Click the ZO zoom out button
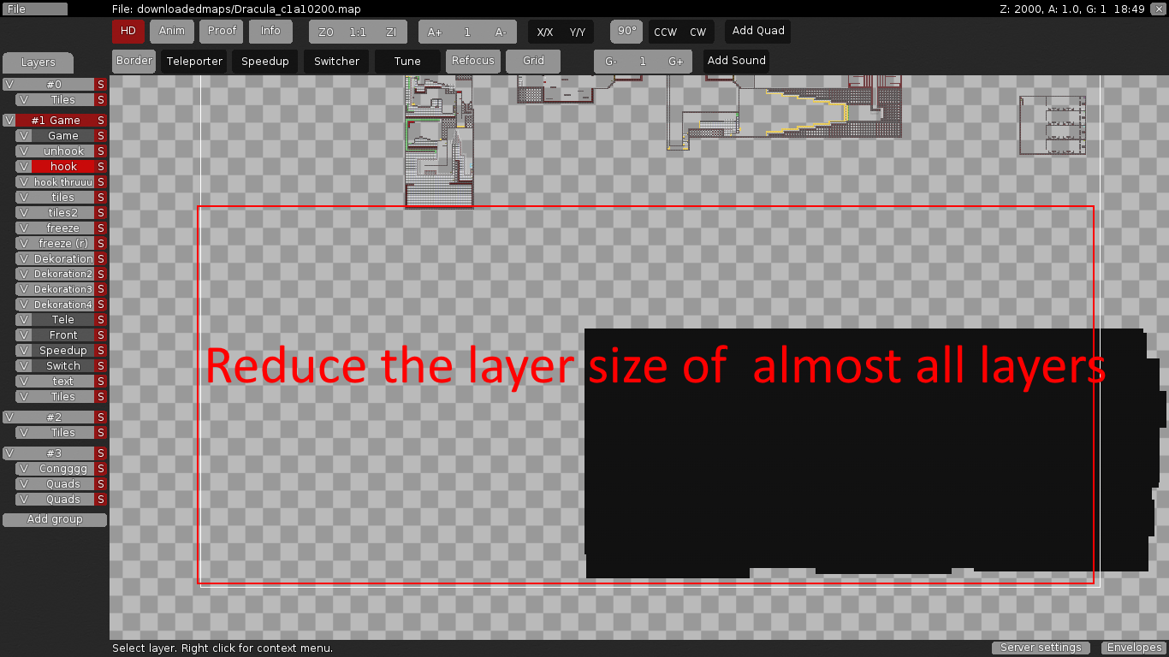1169x657 pixels. coord(325,32)
